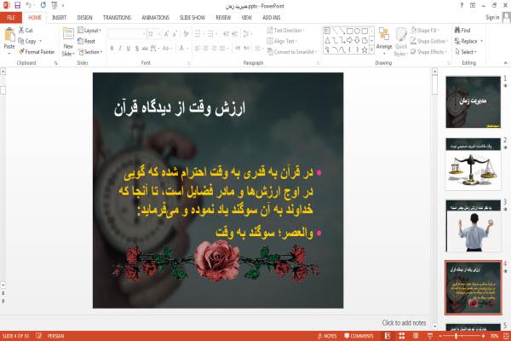
Task: Click the Copy icon
Action: (x=21, y=41)
